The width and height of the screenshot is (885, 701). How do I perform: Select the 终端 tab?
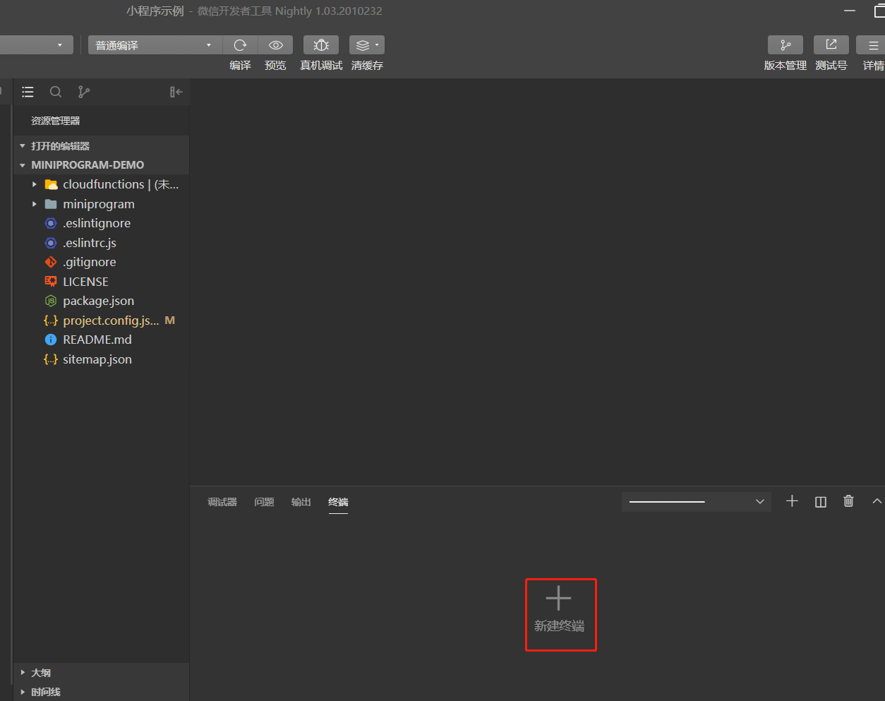pos(338,502)
